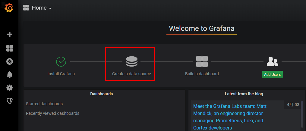Open the Server Admin shield icon

pyautogui.click(x=10, y=101)
